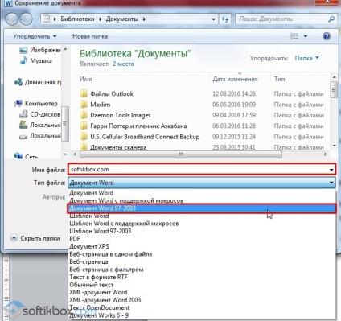The width and height of the screenshot is (341, 321).
Task: Open the Упорядочить toolbar menu
Action: click(35, 36)
